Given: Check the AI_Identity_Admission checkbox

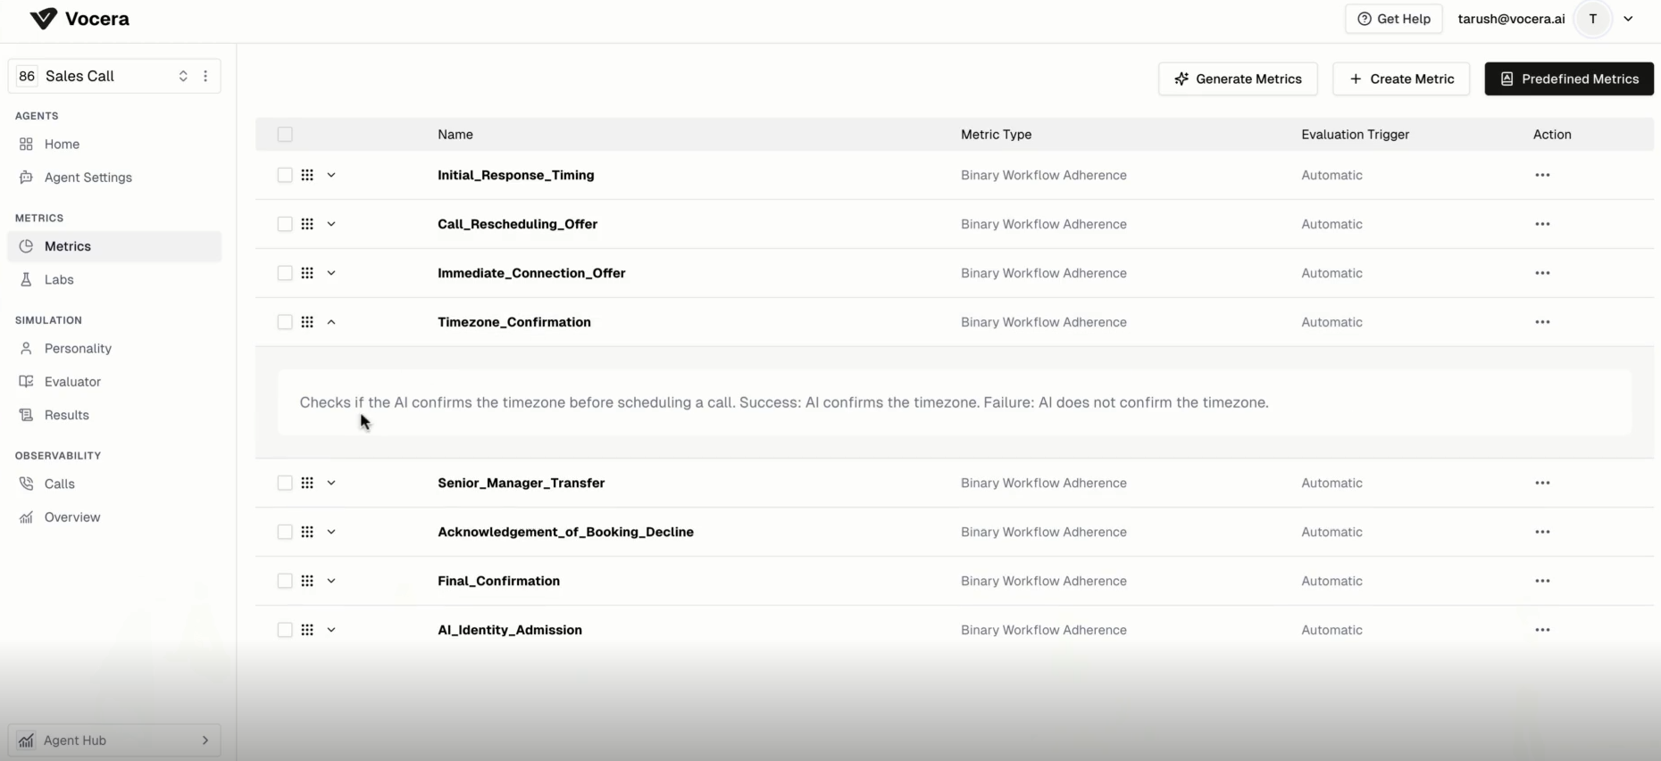Looking at the screenshot, I should (x=285, y=630).
